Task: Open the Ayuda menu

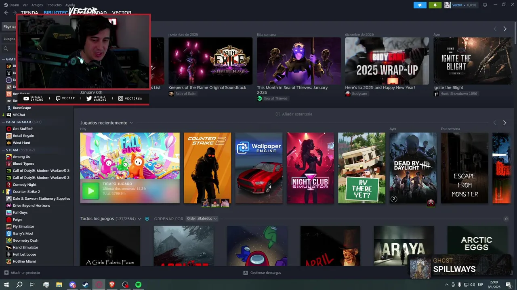Action: 70,5
